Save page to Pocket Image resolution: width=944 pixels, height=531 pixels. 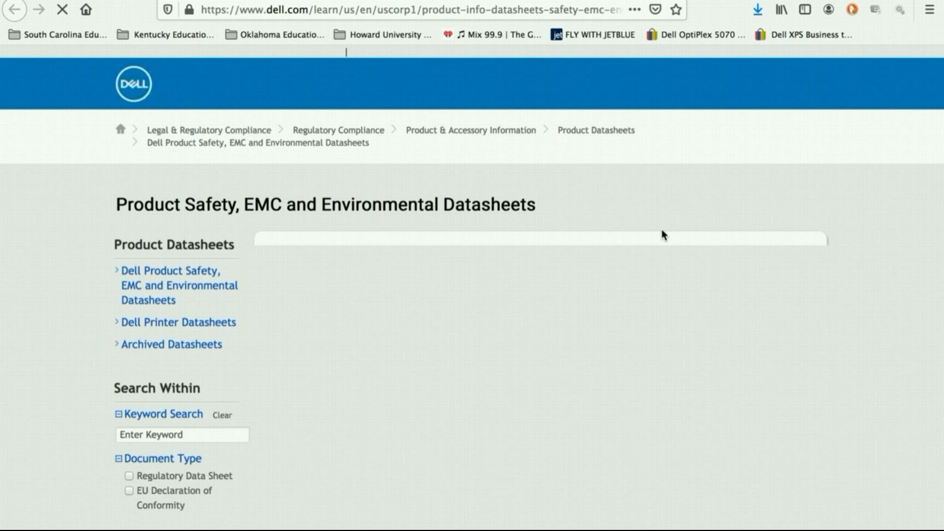(656, 9)
